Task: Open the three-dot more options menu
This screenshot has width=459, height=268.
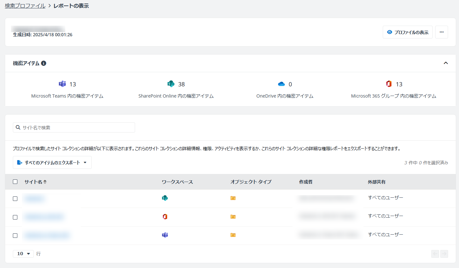Action: click(x=442, y=32)
